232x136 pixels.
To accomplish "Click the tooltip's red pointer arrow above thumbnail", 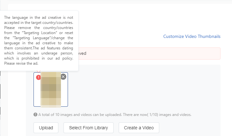I will [39, 71].
